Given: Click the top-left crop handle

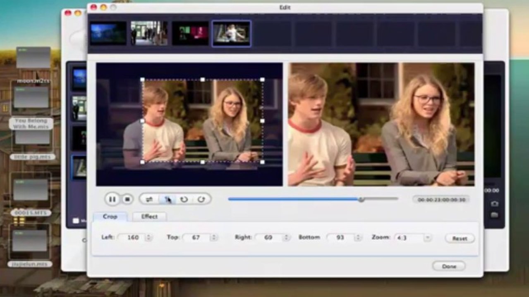Looking at the screenshot, I should [143, 80].
